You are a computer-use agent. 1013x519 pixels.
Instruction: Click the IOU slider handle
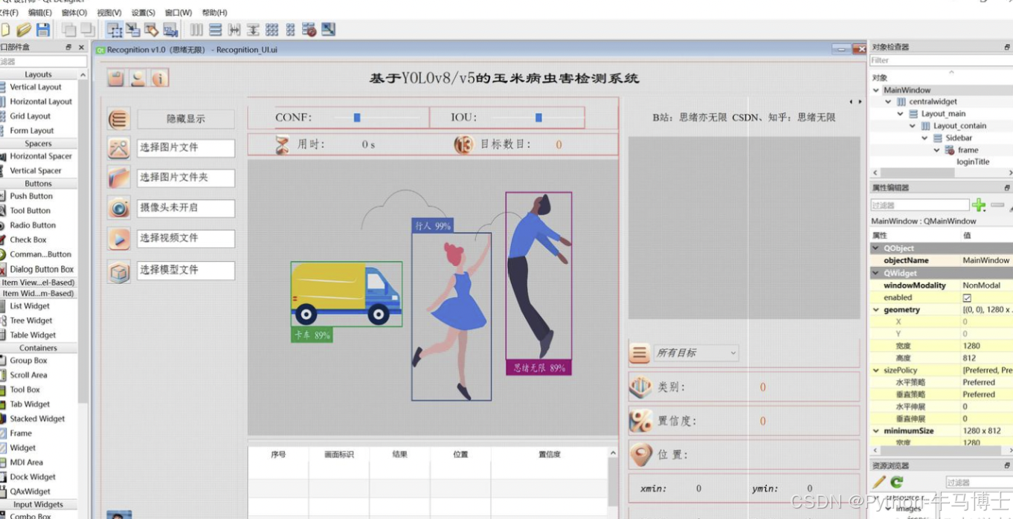[538, 117]
